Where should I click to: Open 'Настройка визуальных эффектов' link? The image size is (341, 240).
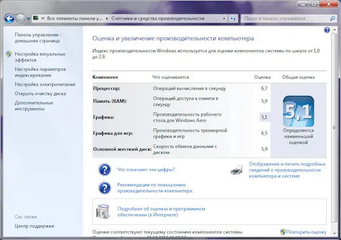[40, 57]
